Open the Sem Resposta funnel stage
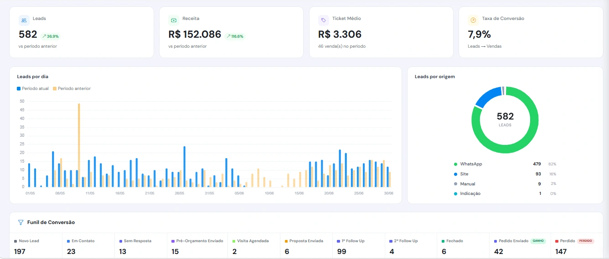Image resolution: width=609 pixels, height=259 pixels. tap(140, 246)
